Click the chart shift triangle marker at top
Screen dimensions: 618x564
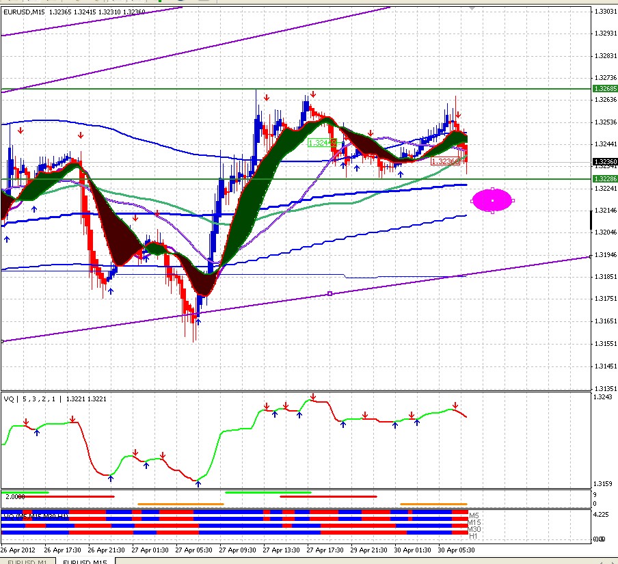(472, 8)
